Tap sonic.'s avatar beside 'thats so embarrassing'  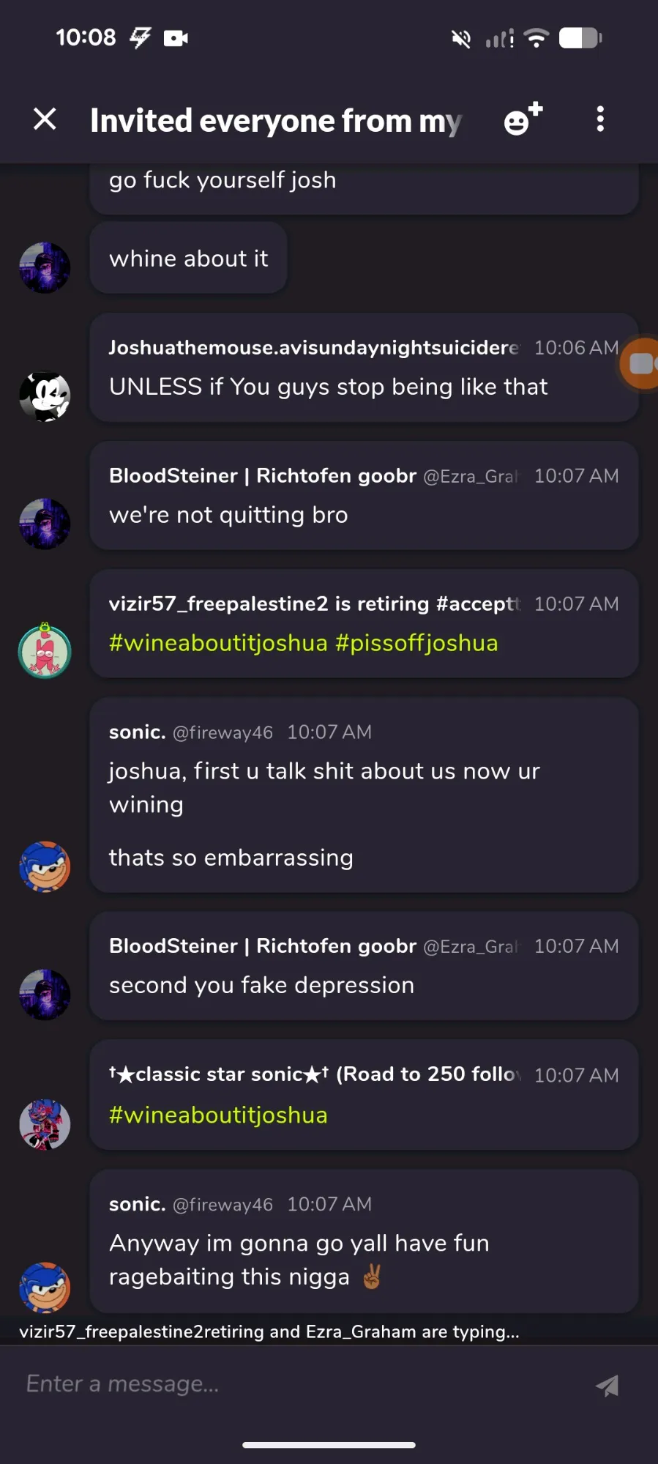click(x=45, y=866)
